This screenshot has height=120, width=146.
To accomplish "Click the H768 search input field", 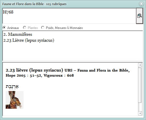I will 69,16.
